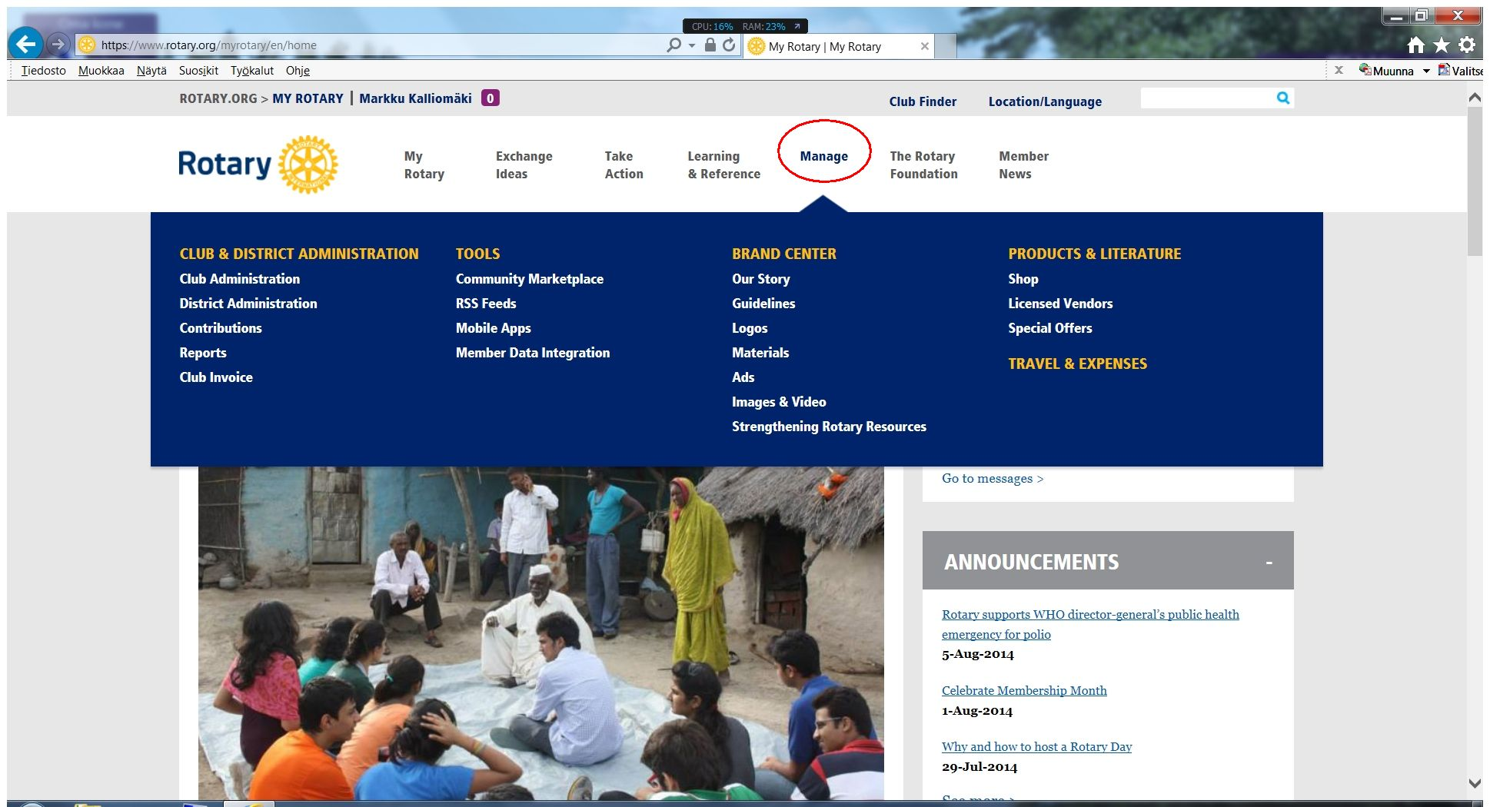Open the Tiedosto menu
The image size is (1490, 807).
pyautogui.click(x=44, y=71)
